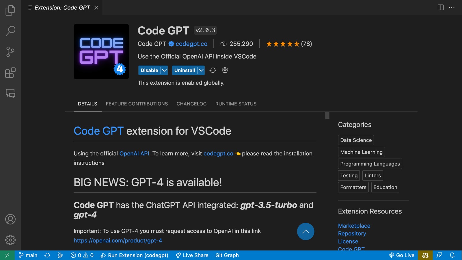Open the Extensions view in activity bar
The image size is (462, 260).
click(10, 73)
